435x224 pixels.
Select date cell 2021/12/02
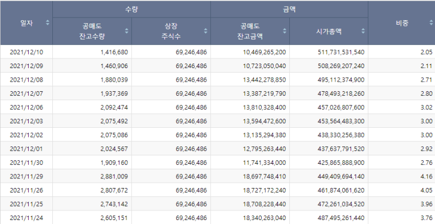pos(26,135)
